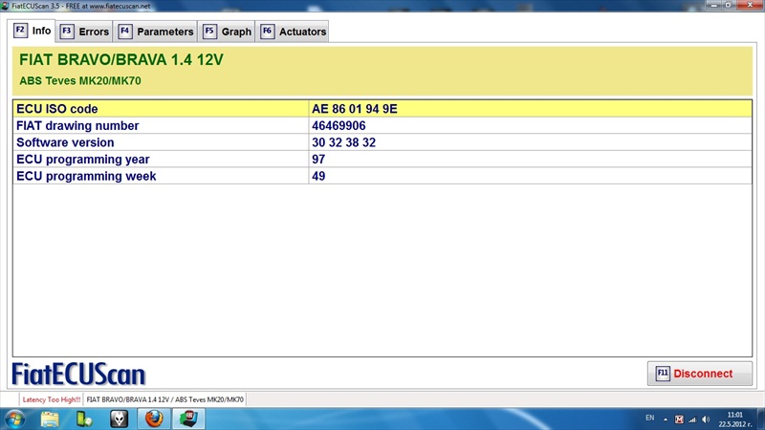Viewport: 765px width, 430px height.
Task: Click the Latency Too High status message
Action: (x=49, y=398)
